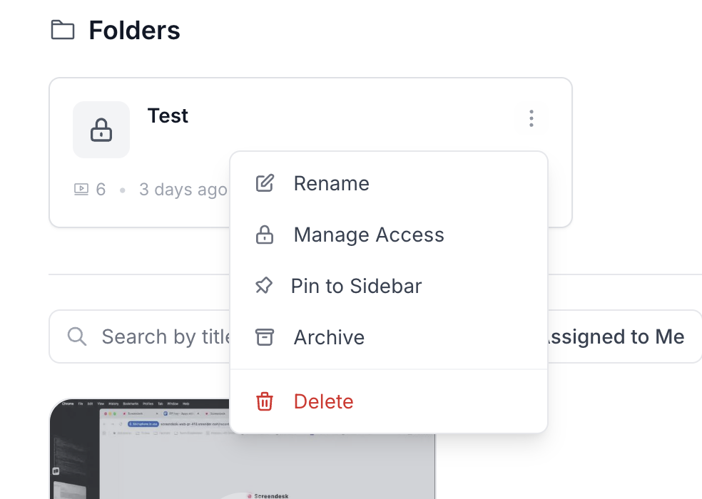702x499 pixels.
Task: Open the Test folder by its title
Action: [x=168, y=115]
